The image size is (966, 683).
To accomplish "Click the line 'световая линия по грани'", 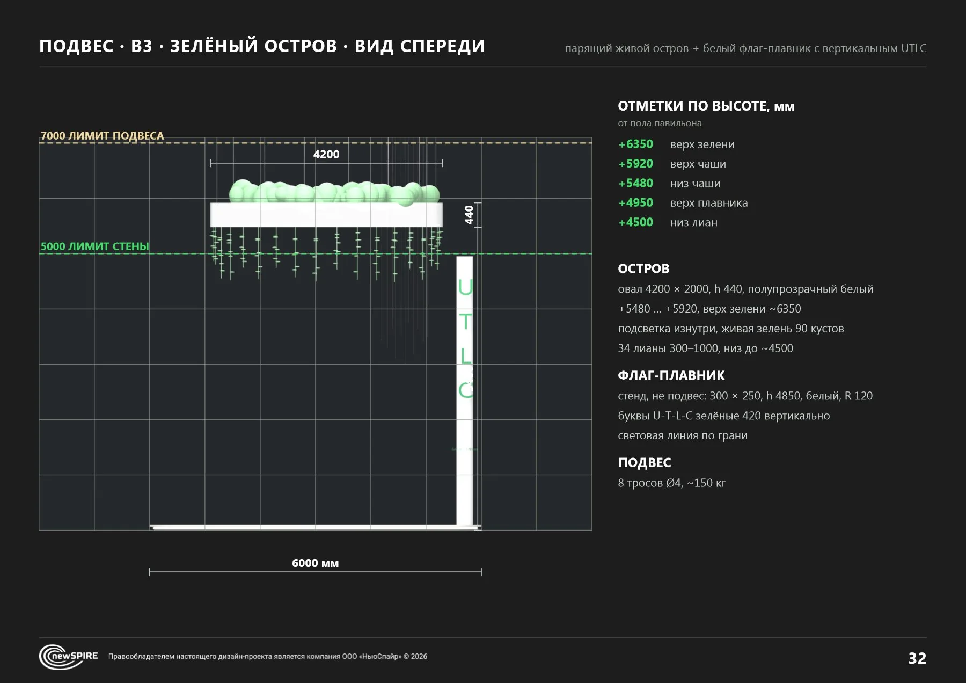I will (682, 435).
